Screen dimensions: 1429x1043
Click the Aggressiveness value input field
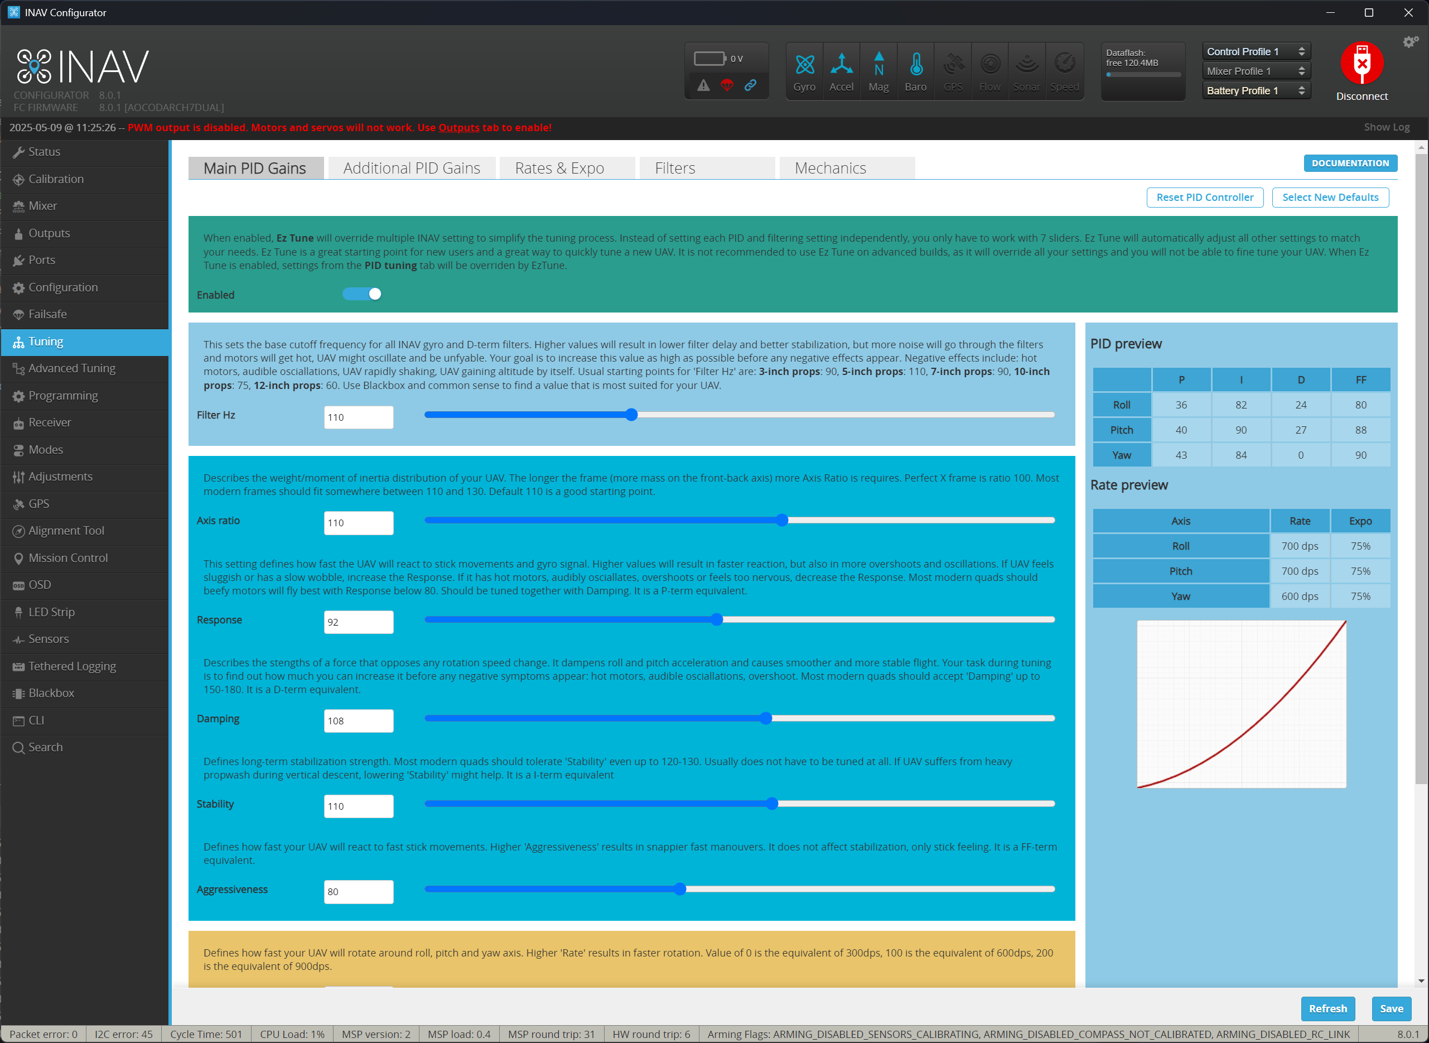pyautogui.click(x=359, y=892)
